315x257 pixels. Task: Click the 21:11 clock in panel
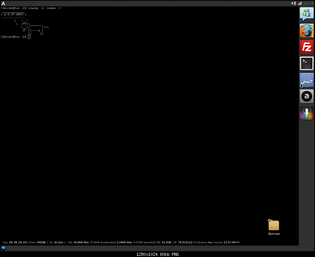tap(309, 3)
